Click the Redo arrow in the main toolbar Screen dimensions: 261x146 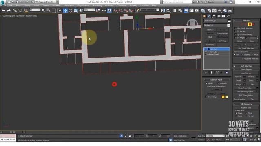[9, 11]
